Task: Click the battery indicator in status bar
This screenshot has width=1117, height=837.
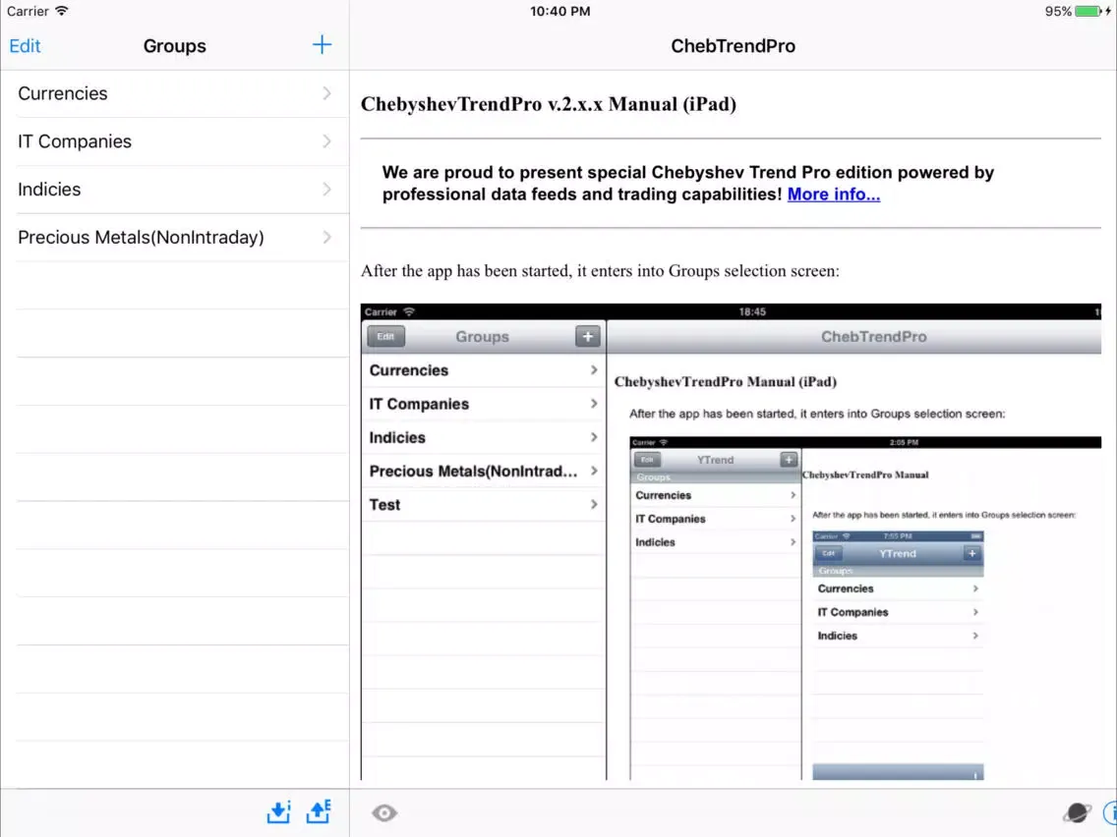Action: pos(1089,12)
